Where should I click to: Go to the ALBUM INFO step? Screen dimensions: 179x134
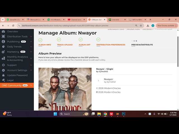pyautogui.click(x=45, y=45)
